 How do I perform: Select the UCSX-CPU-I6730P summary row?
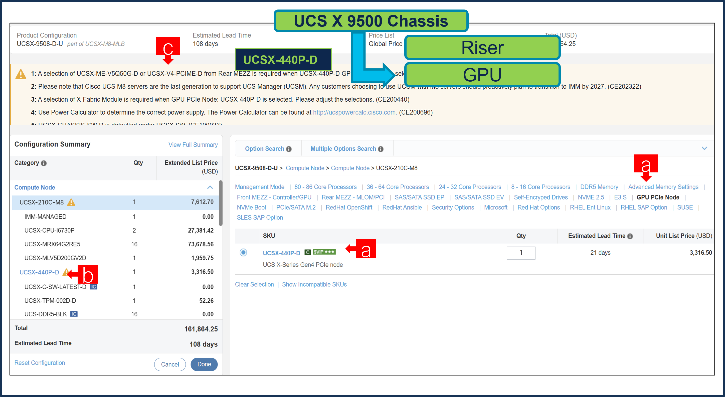(115, 231)
